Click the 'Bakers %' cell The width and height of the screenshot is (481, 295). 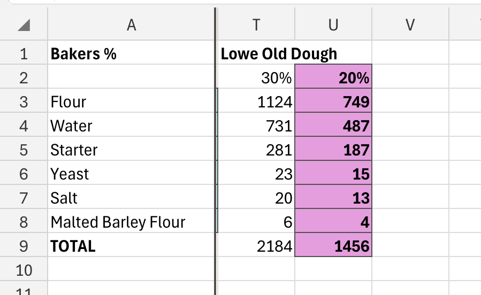coord(131,53)
